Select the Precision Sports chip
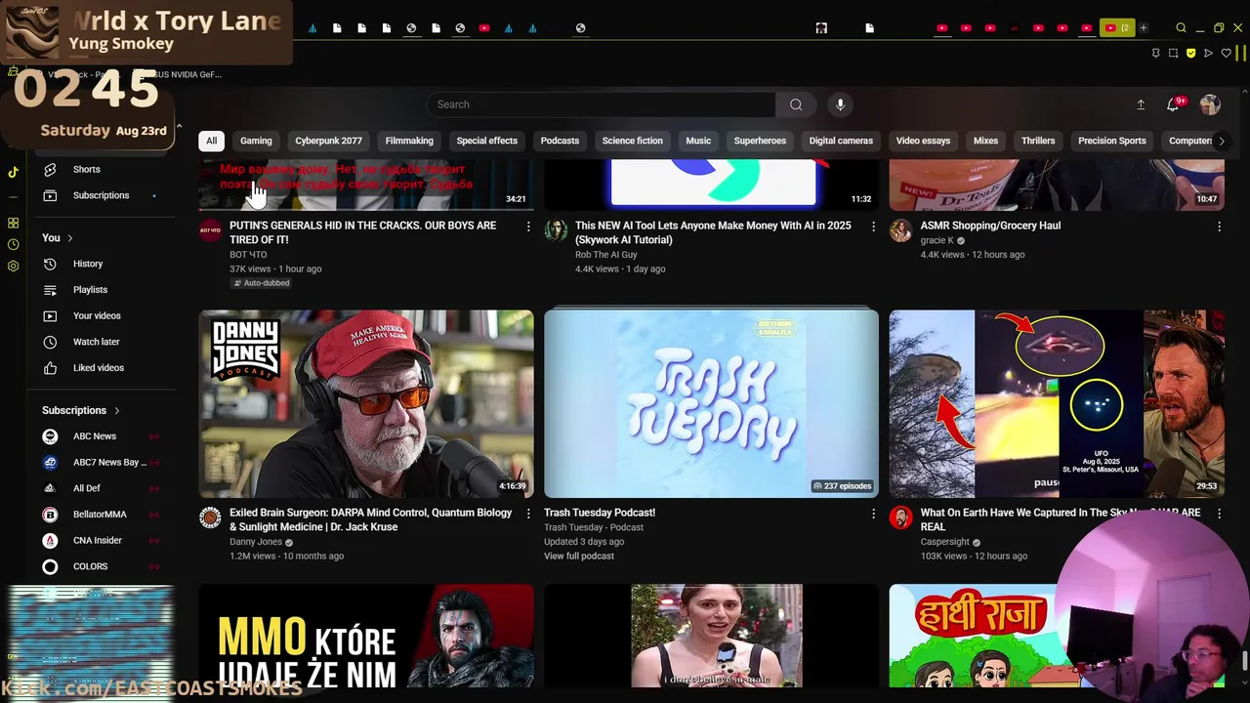Viewport: 1250px width, 703px height. point(1111,141)
